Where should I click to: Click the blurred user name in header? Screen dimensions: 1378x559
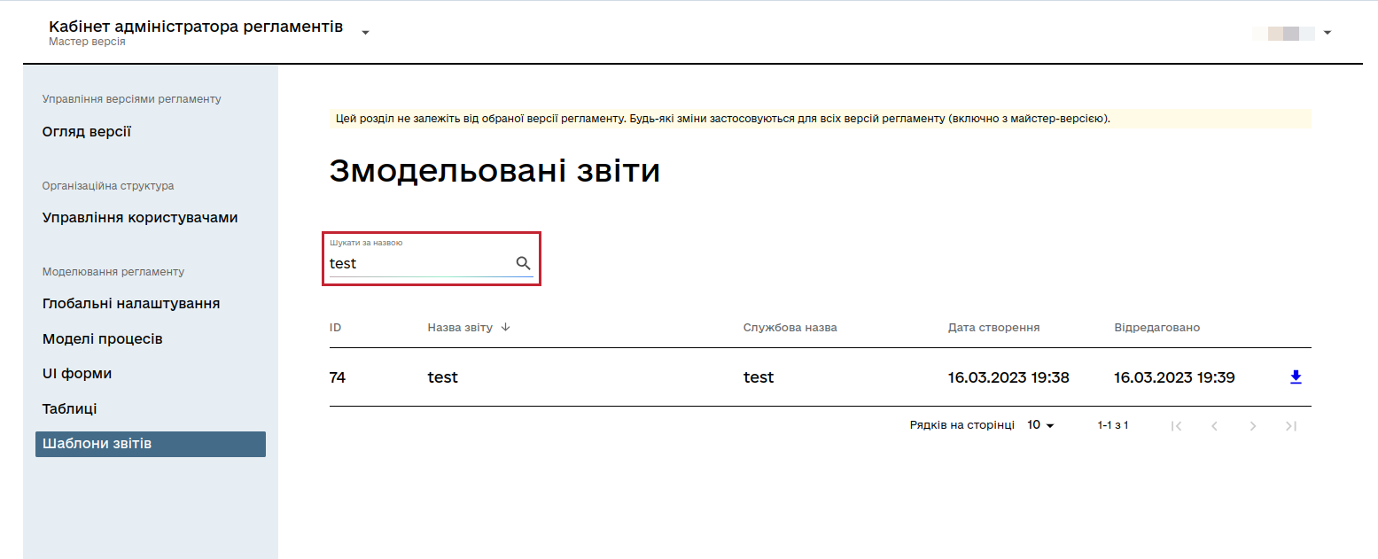1283,33
